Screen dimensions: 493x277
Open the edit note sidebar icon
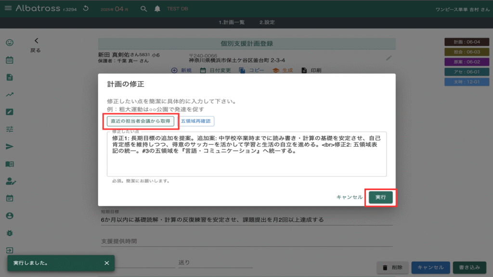point(10,112)
